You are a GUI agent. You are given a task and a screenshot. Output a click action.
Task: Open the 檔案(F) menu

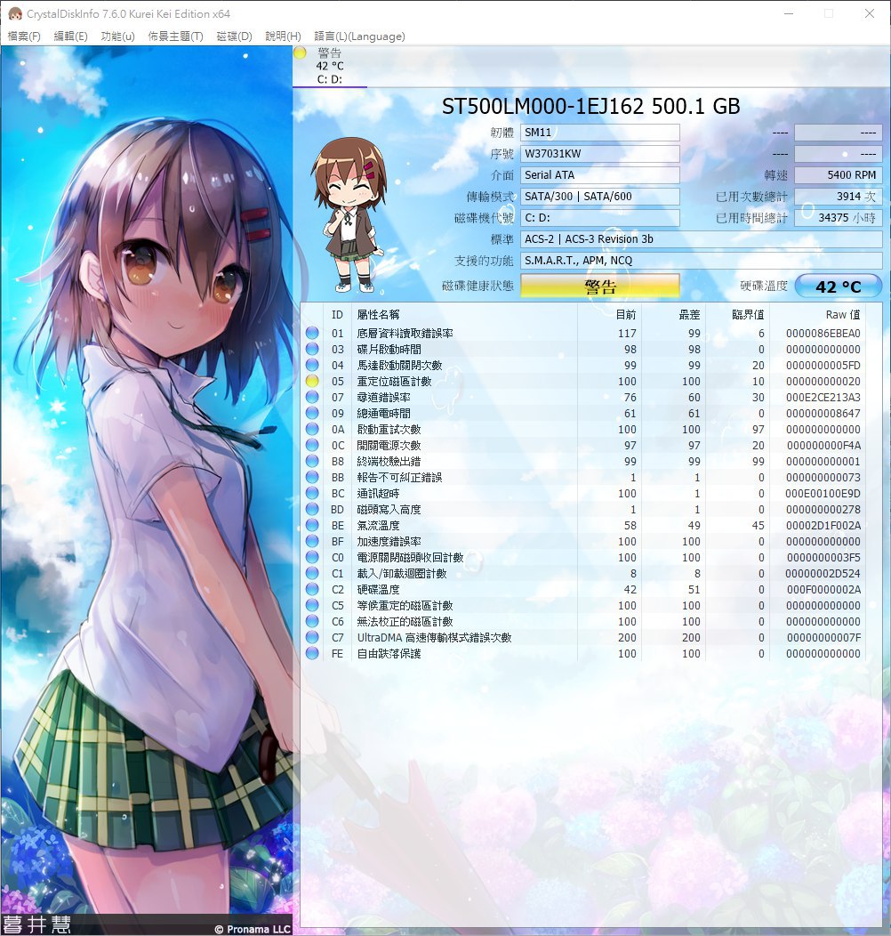pyautogui.click(x=24, y=36)
